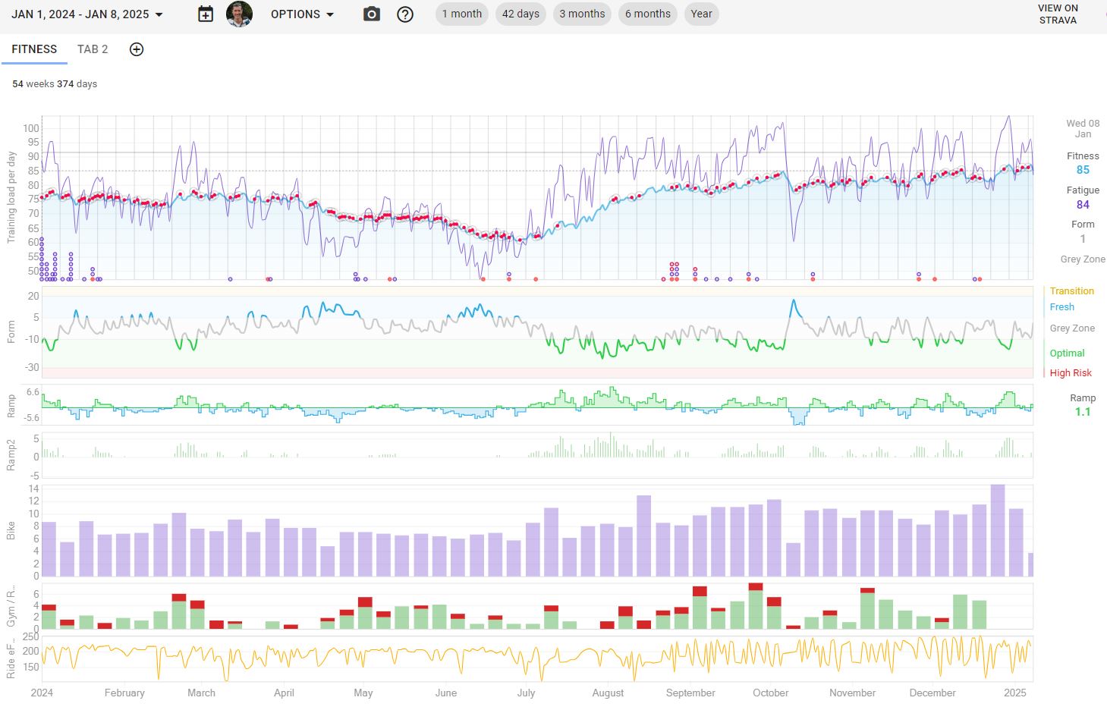Click the Fitness value 85 in sidebar
Screen dimensions: 1107x710
point(1083,170)
